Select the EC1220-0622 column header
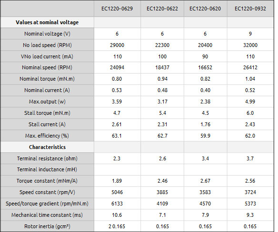This screenshot has height=232, width=278. [x=162, y=9]
